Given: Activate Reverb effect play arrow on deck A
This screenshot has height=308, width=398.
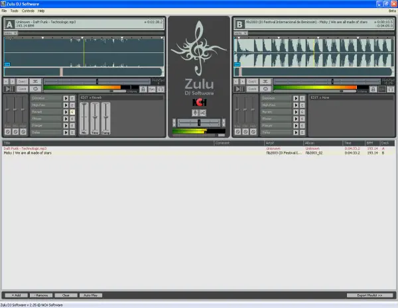Looking at the screenshot, I should point(66,112).
